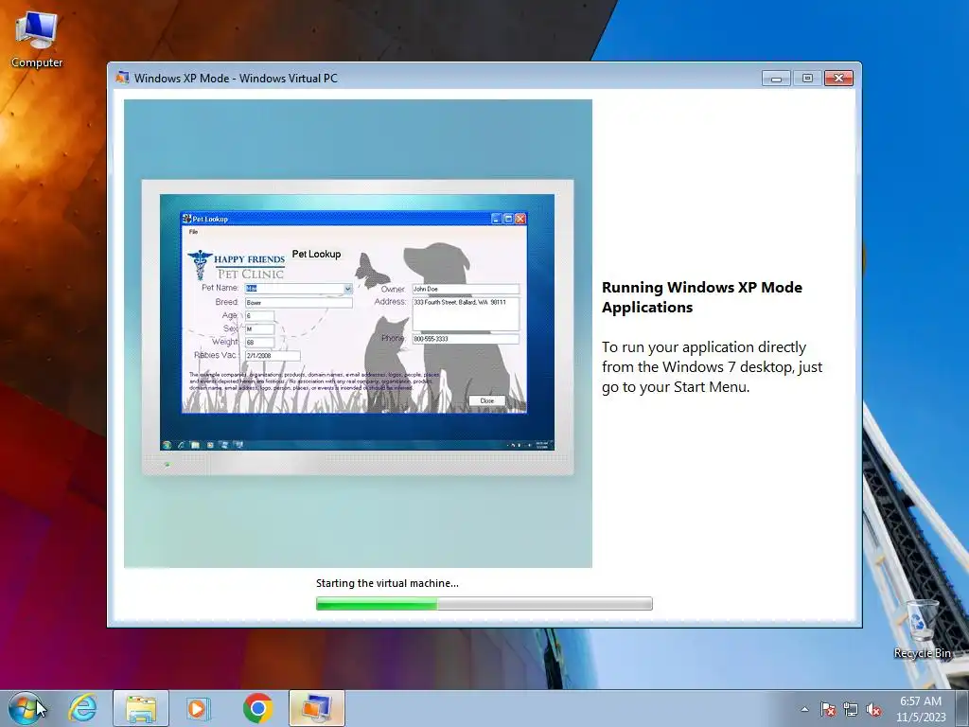
Task: Click the 'Starting the virtual machine...' status text
Action: 387,583
